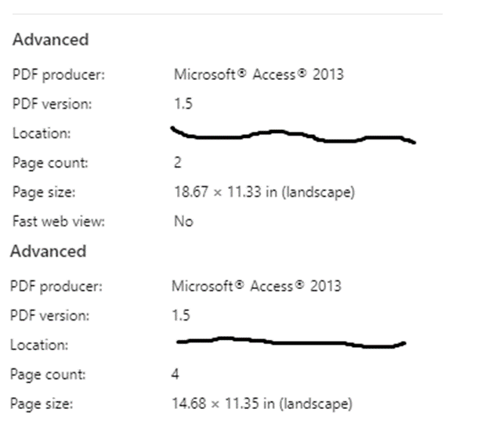Click first Microsoft Access 2013 value

click(x=259, y=74)
